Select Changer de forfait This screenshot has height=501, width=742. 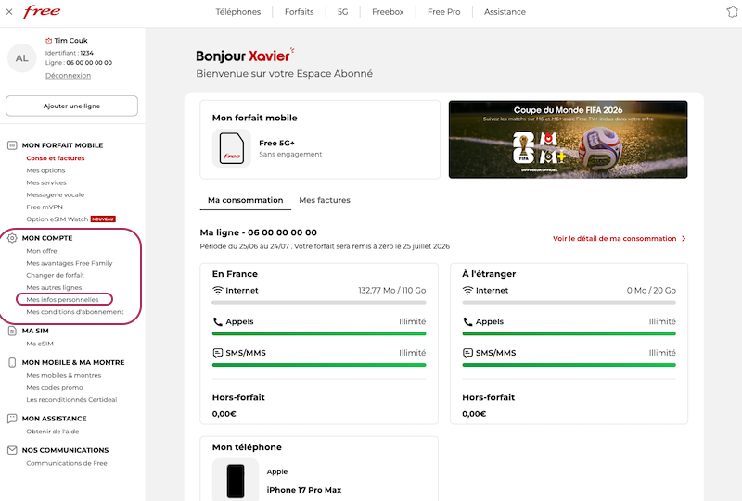pos(55,276)
